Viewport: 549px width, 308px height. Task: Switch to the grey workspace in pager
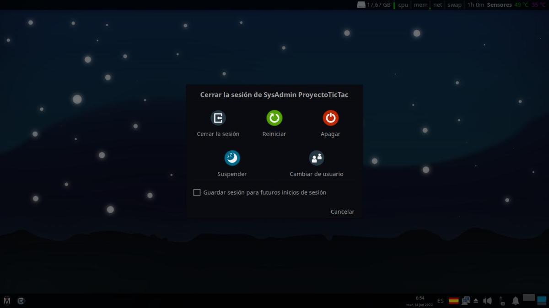(x=528, y=297)
